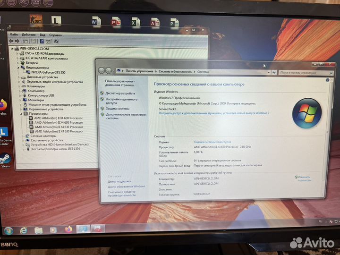
Task: Select the Компьютер category in device tree
Action: [36, 91]
